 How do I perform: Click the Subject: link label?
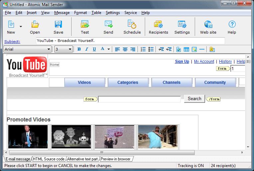pyautogui.click(x=12, y=42)
